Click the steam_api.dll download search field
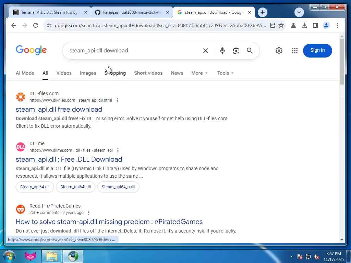The width and height of the screenshot is (351, 263). (x=134, y=51)
